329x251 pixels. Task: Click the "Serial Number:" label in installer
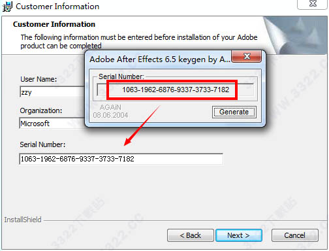[x=42, y=144]
